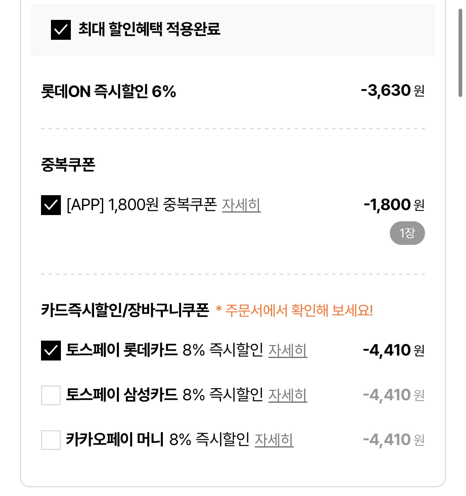Click the 중복쿠폰 section heading
The image size is (466, 496).
tap(68, 165)
